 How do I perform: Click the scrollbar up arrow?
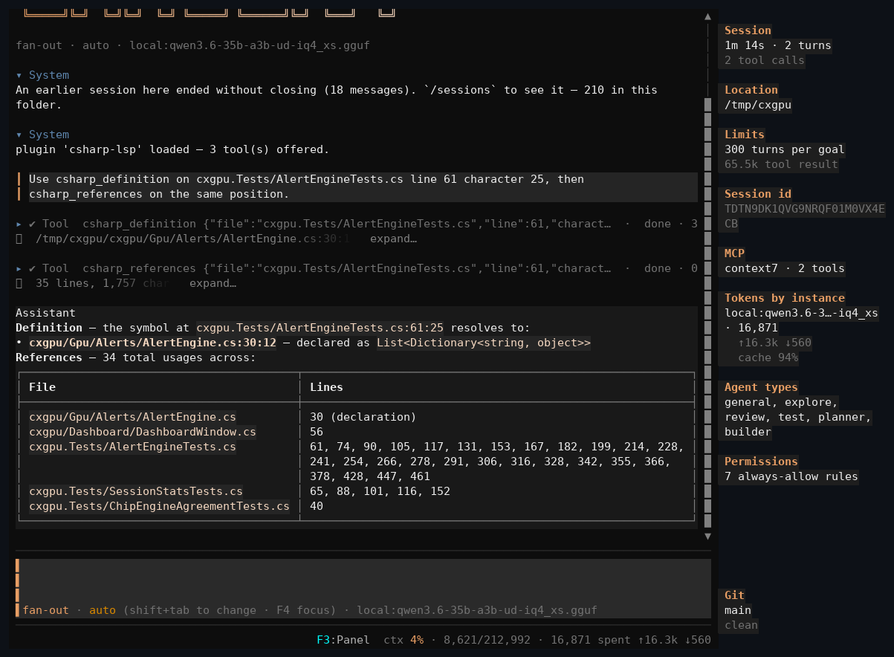[707, 16]
